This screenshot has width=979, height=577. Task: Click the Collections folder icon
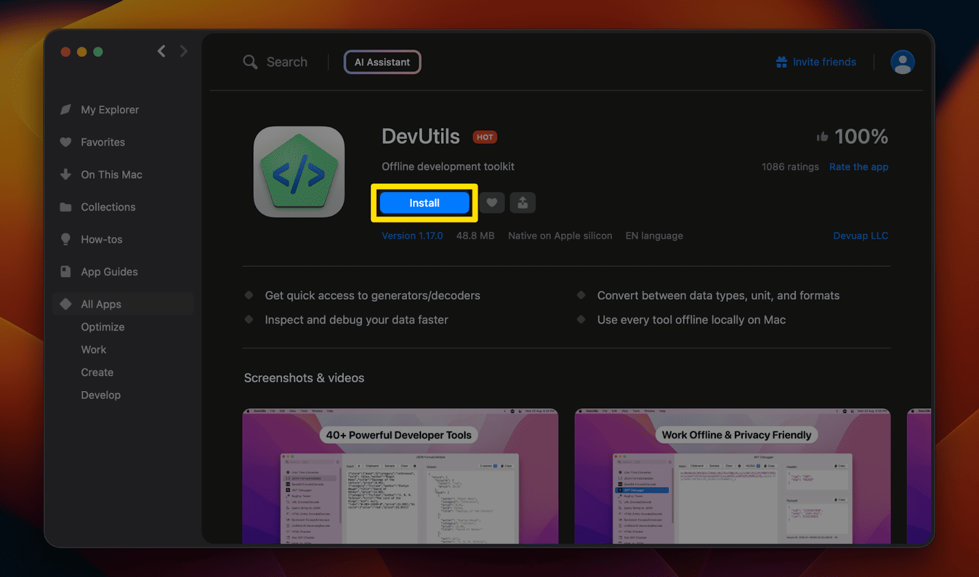tap(65, 207)
